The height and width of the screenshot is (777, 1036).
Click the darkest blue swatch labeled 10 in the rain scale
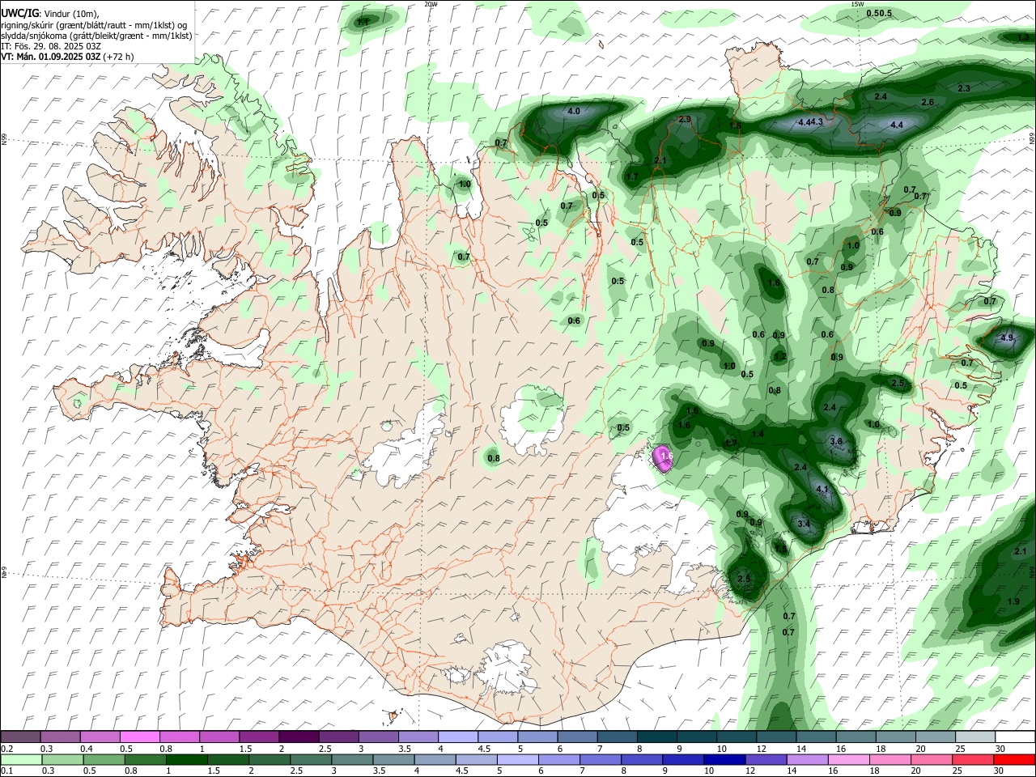point(724,759)
